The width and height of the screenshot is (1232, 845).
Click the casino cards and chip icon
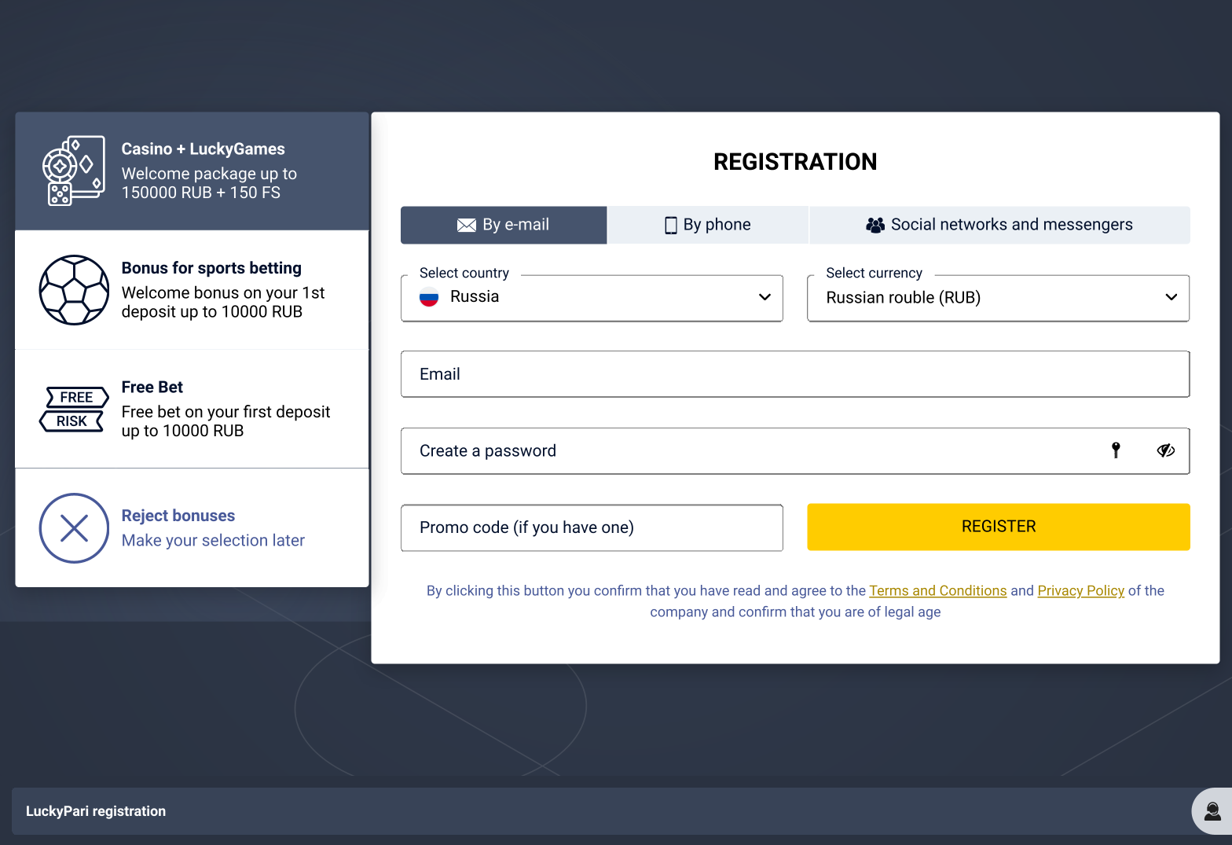74,171
